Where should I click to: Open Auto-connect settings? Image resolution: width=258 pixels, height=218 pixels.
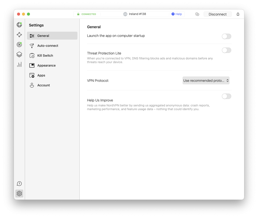52,46
